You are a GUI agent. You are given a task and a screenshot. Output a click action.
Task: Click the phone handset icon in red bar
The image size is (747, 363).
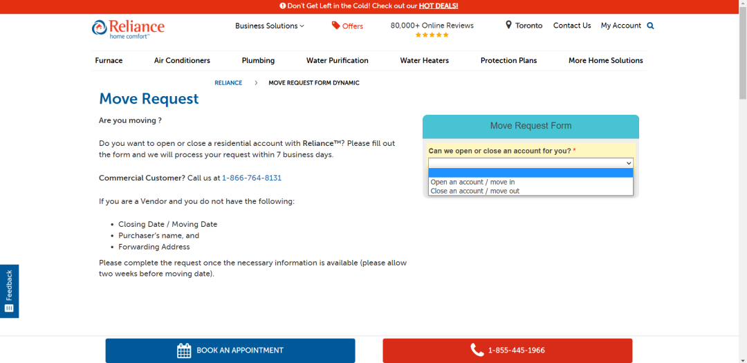(x=477, y=350)
